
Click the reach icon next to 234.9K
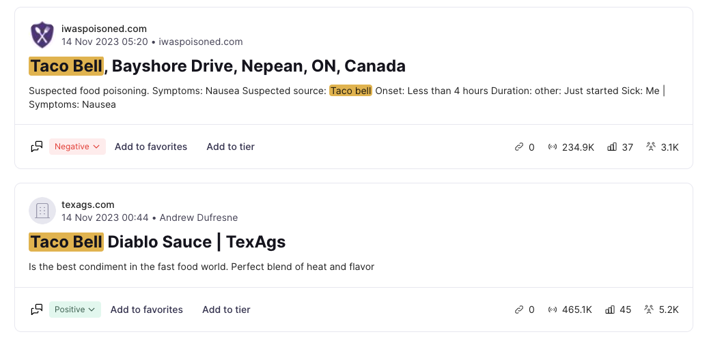coord(552,147)
